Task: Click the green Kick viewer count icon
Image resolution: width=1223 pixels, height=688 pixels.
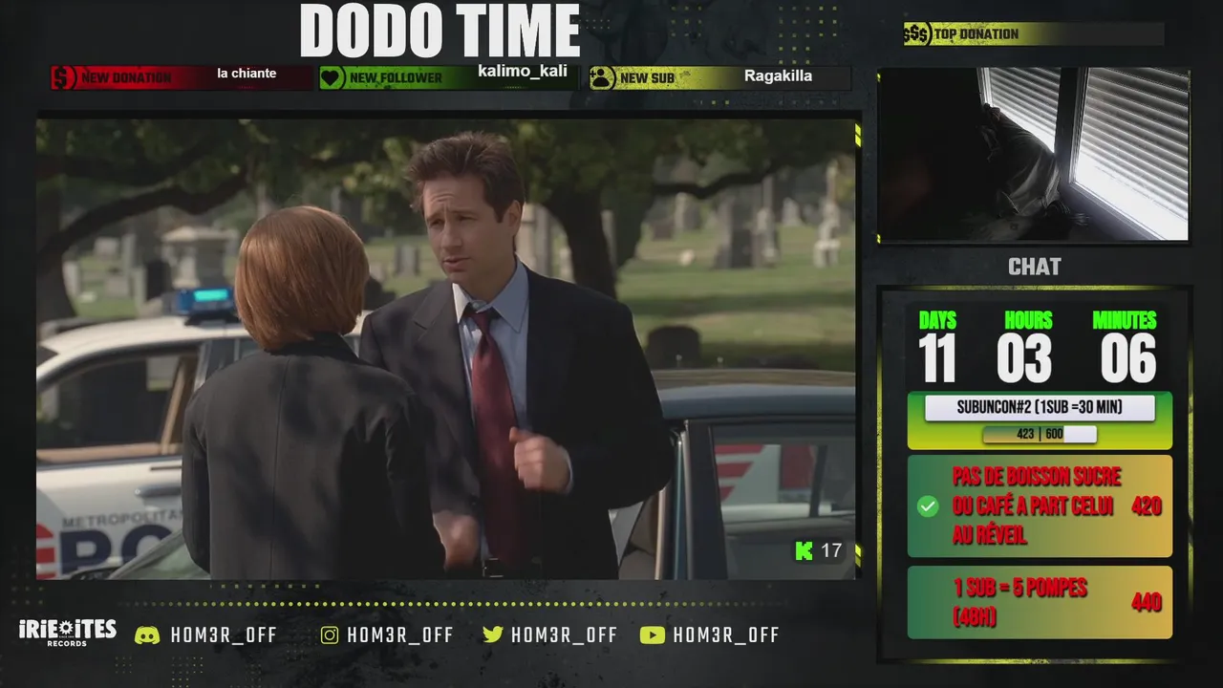Action: (x=805, y=550)
